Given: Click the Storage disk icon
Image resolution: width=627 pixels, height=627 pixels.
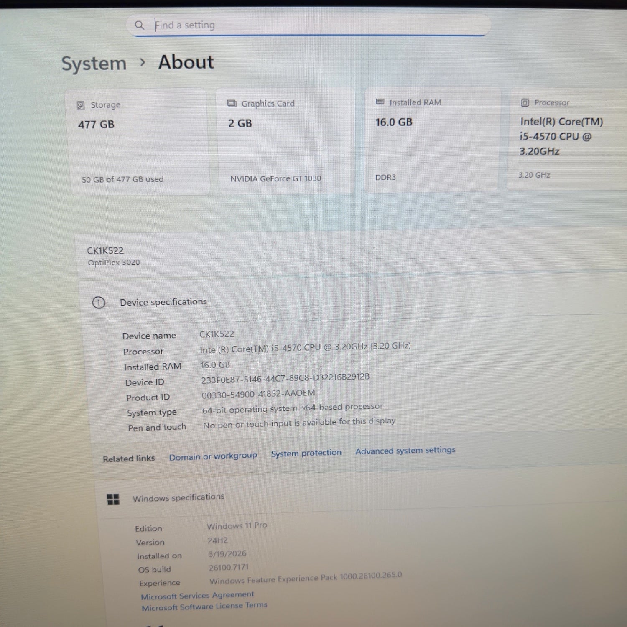Looking at the screenshot, I should coord(81,105).
